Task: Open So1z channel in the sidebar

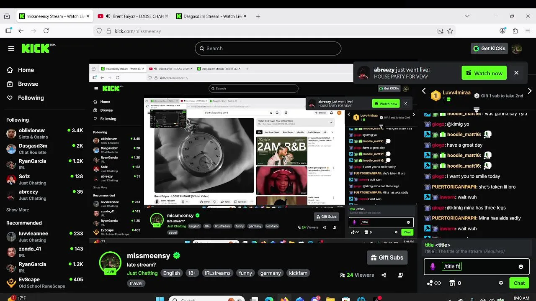Action: (x=45, y=179)
